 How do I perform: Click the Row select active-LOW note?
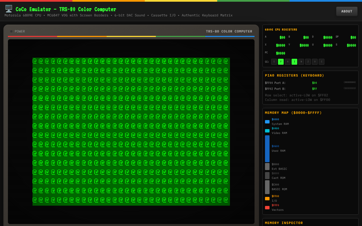coord(297,95)
